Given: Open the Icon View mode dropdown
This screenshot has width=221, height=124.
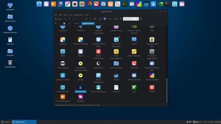Looking at the screenshot, I should pyautogui.click(x=131, y=19).
